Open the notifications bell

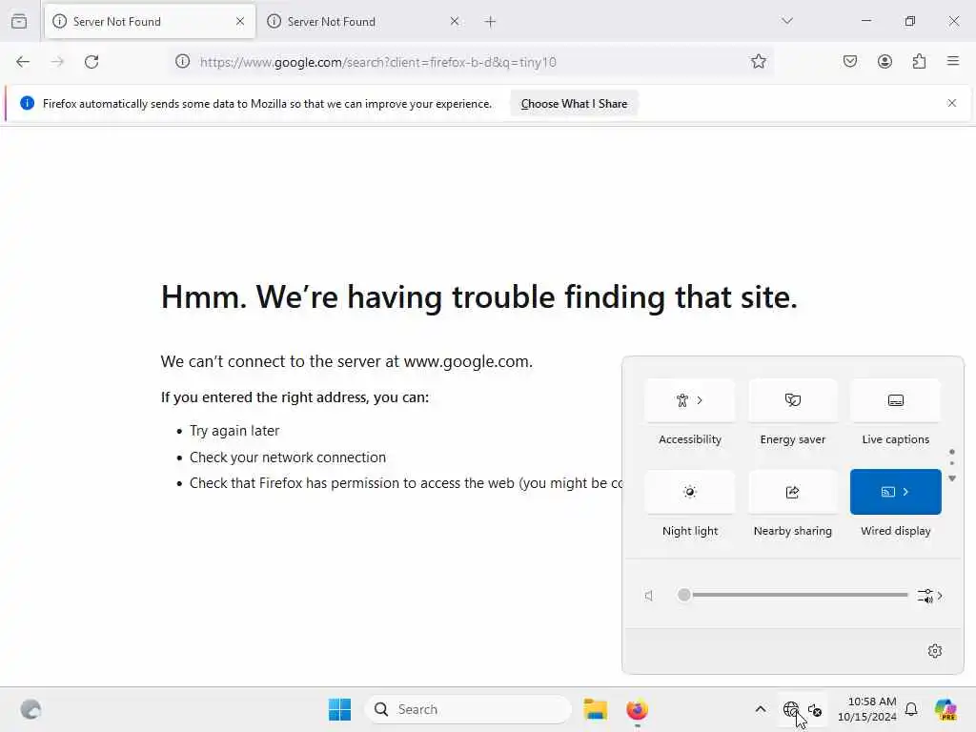[911, 709]
